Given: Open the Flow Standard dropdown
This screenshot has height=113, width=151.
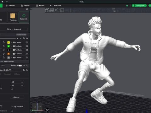Looking at the screenshot, I should 20,29.
